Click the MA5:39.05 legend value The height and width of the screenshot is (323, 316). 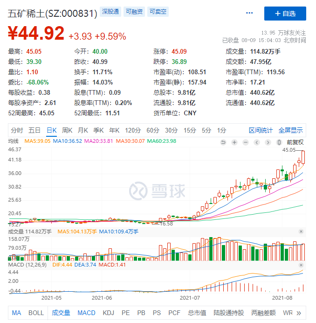(37, 141)
